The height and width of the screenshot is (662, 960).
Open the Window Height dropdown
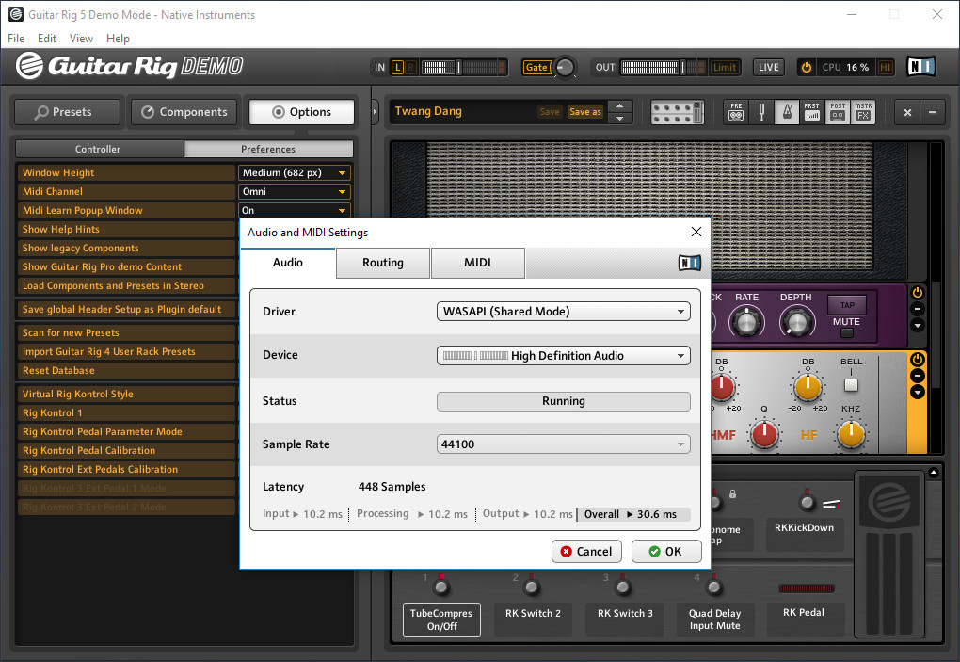[295, 172]
